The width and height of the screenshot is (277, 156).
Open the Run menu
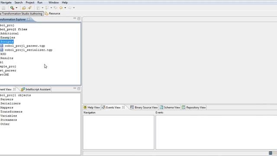coord(40,3)
